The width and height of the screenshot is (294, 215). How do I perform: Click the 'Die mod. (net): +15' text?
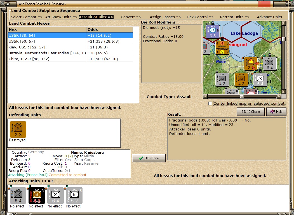click(161, 28)
